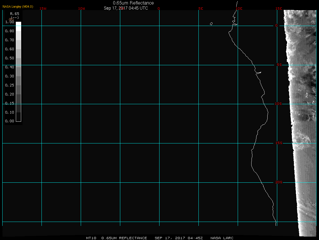Select the white top swatch of the colorbar
The width and height of the screenshot is (319, 240).
coord(19,27)
